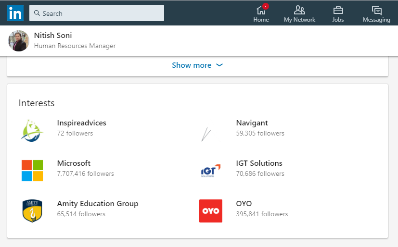Click the IGT Solutions logo
This screenshot has height=247, width=398.
coord(211,171)
